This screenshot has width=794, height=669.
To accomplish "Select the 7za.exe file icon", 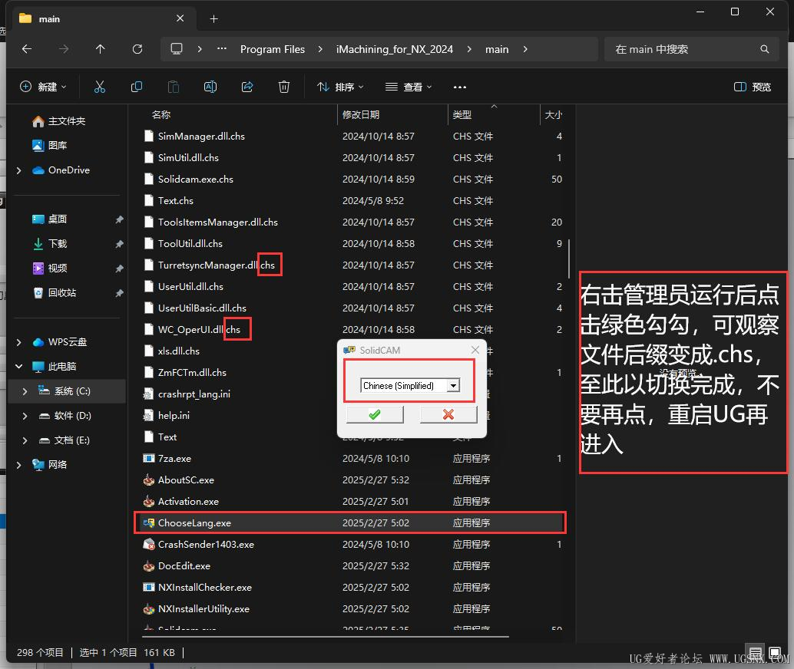I will pos(148,459).
